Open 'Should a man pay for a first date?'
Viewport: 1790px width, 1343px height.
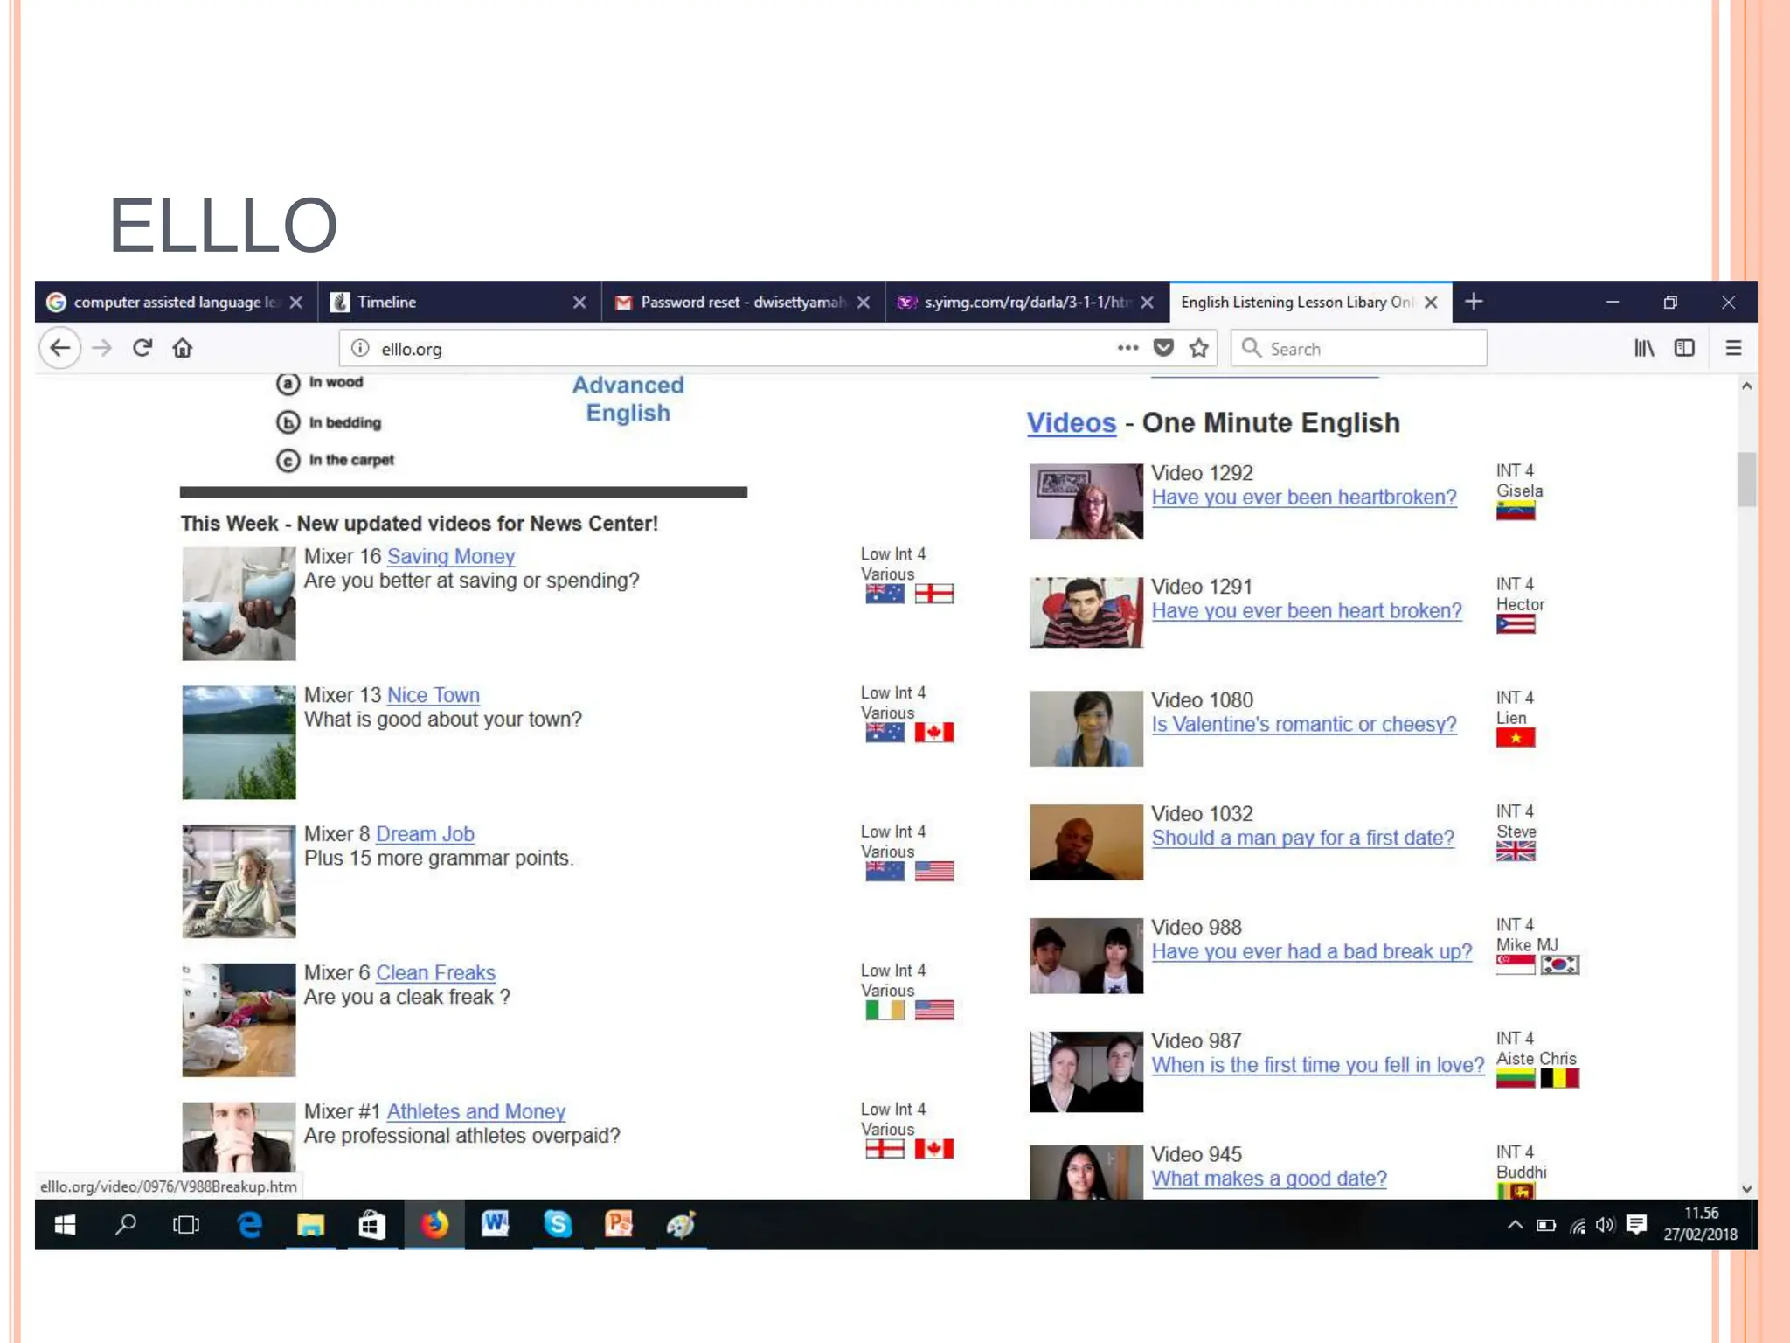tap(1302, 838)
